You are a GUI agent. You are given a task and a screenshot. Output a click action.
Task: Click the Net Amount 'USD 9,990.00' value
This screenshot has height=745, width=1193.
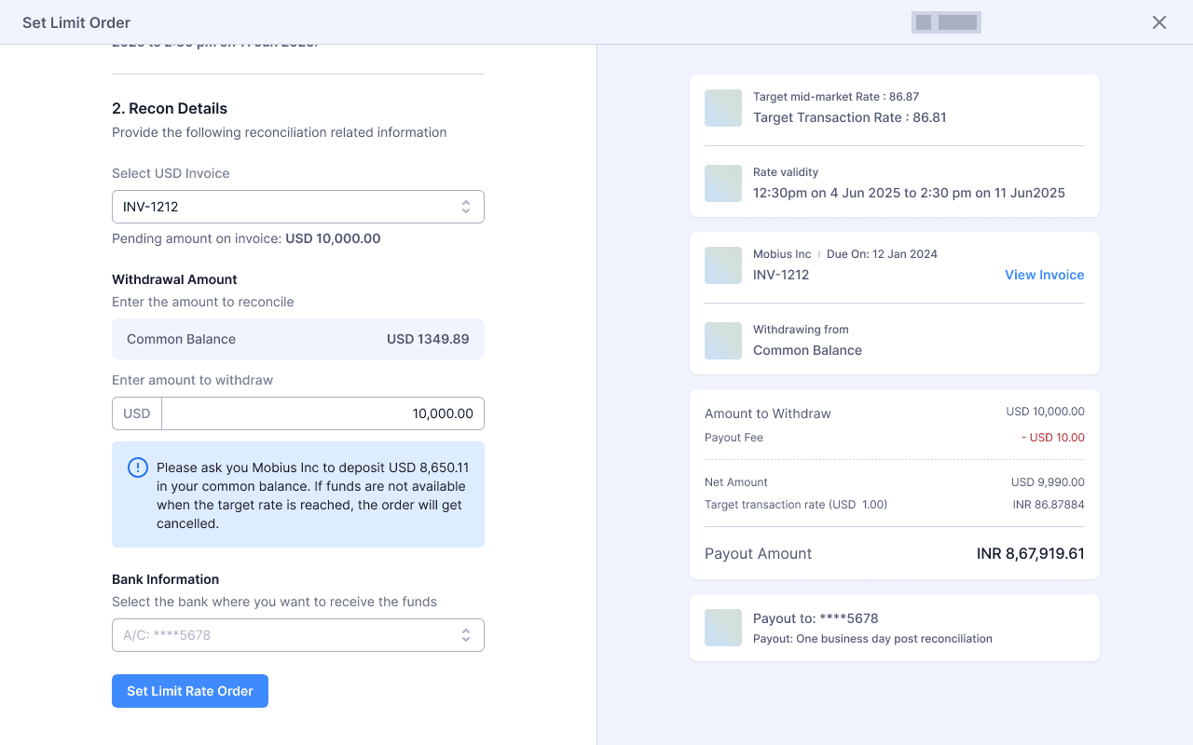(x=1048, y=482)
